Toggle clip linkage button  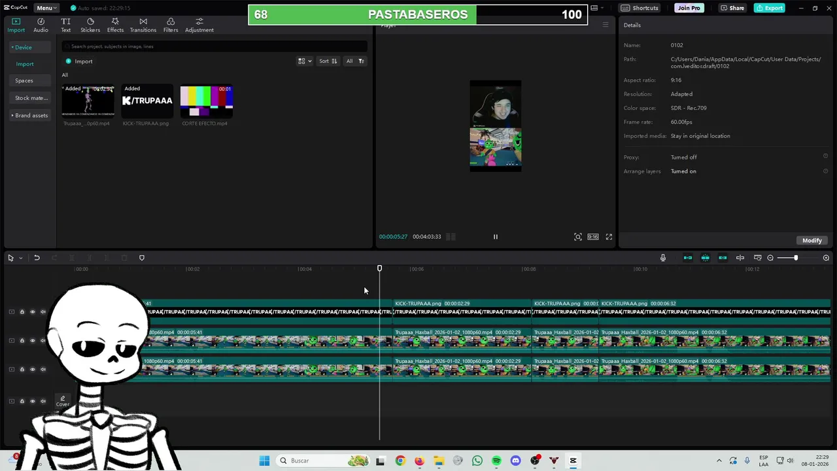pos(723,258)
